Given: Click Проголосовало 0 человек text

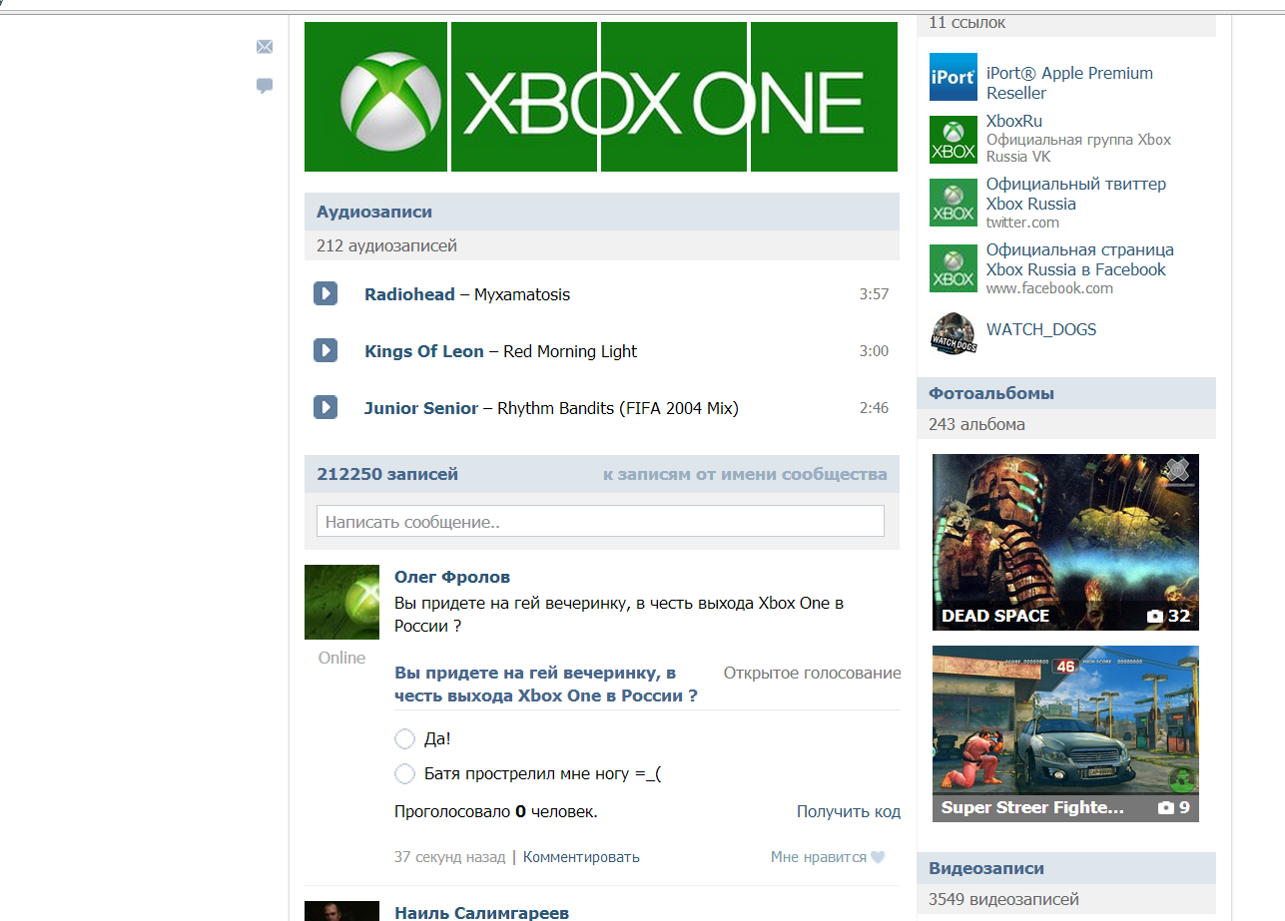Looking at the screenshot, I should click(496, 811).
